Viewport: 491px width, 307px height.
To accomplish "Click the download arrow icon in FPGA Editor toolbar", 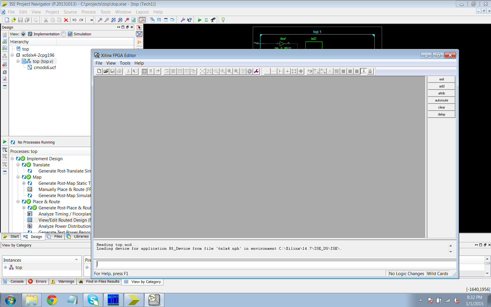I will [364, 71].
